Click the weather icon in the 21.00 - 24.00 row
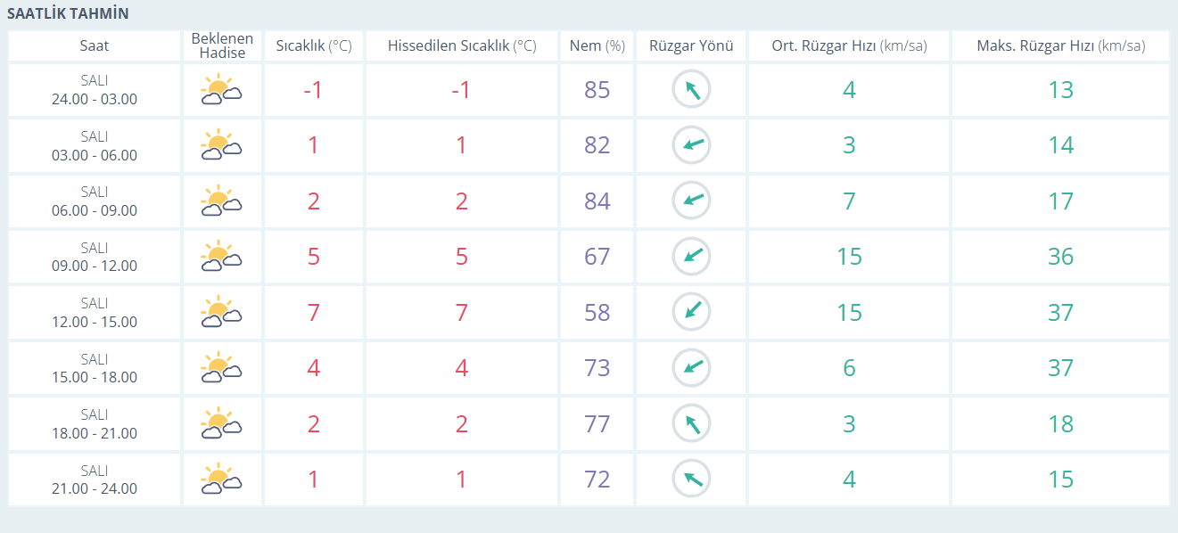 (x=222, y=480)
